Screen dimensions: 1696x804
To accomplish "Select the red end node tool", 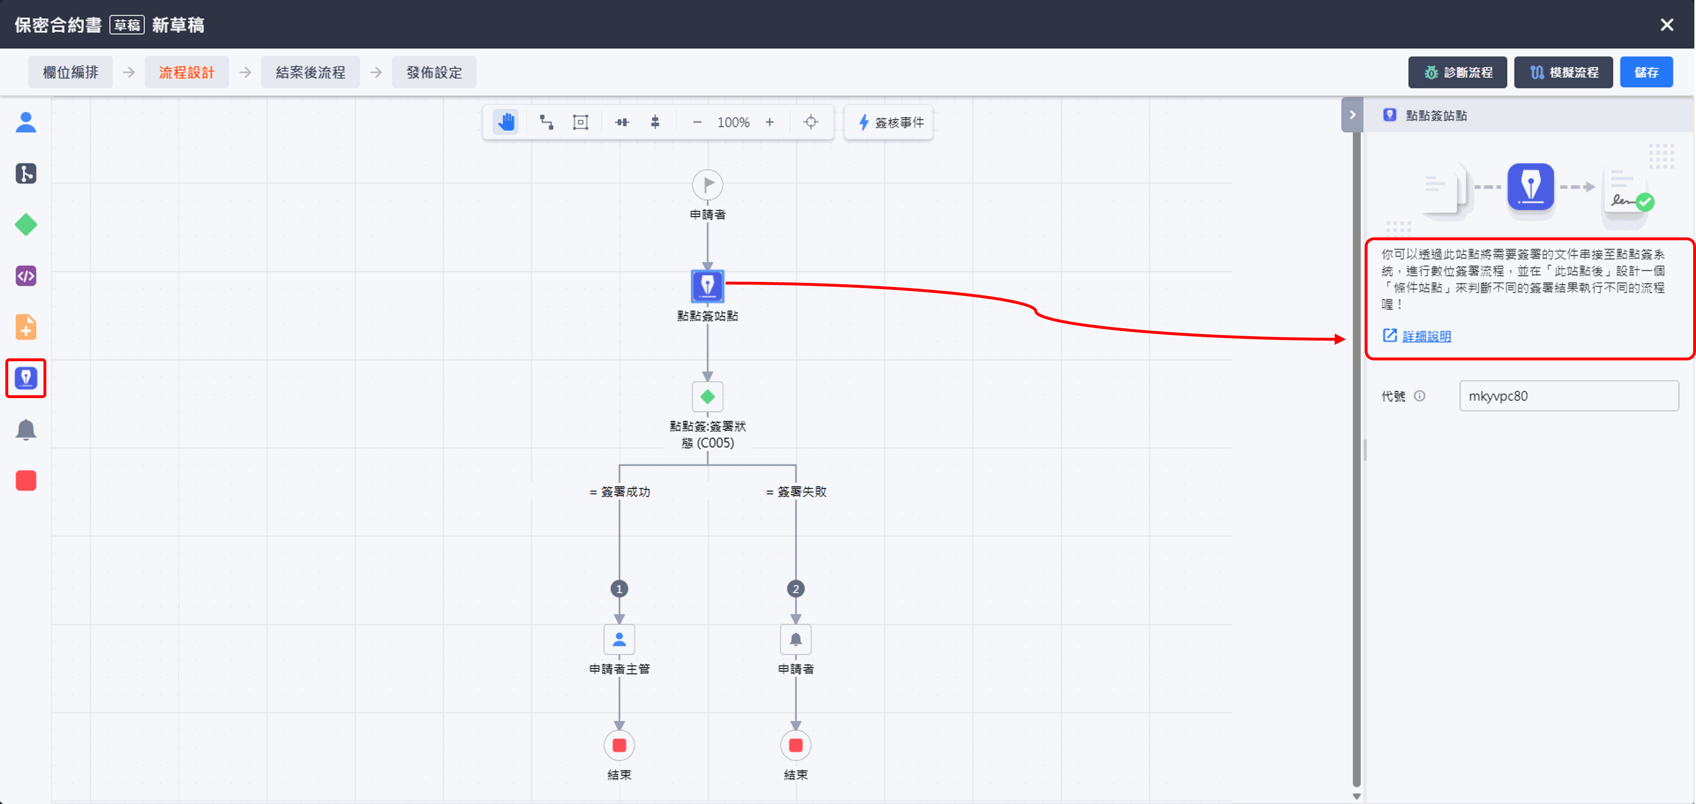I will click(26, 481).
